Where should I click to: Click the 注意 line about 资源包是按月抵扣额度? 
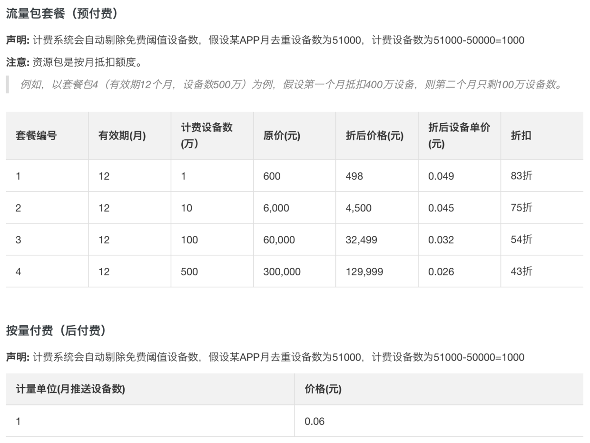pyautogui.click(x=74, y=62)
